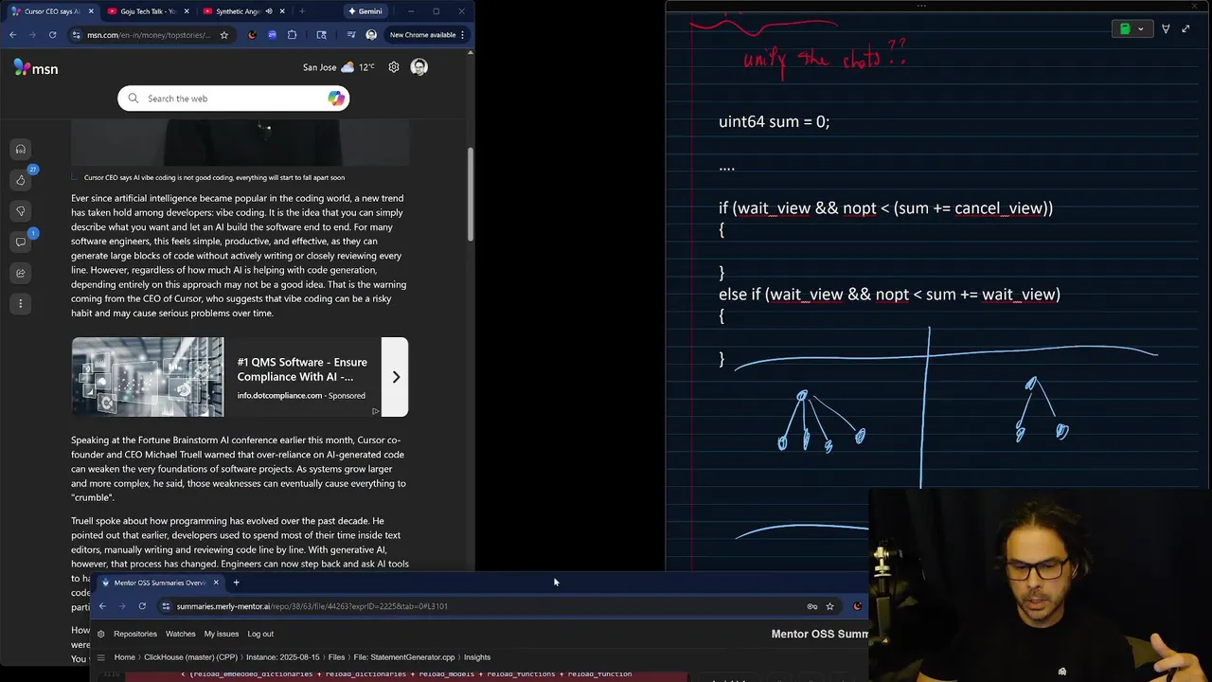Click the share icon in MSN sidebar

(20, 273)
